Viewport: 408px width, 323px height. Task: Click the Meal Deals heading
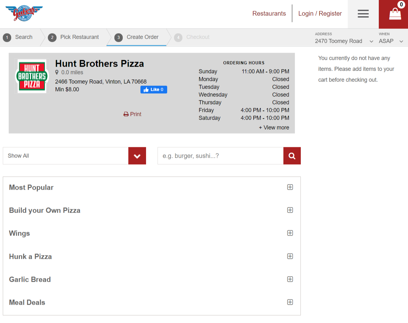27,303
